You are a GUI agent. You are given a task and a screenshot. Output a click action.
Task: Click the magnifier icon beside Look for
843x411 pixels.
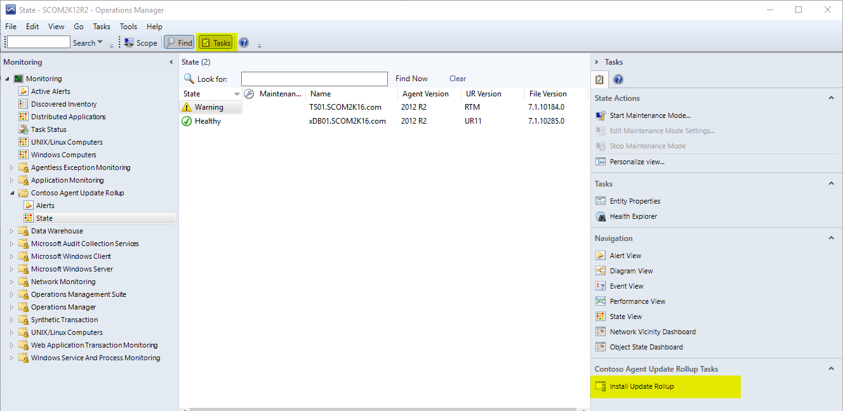tap(189, 79)
